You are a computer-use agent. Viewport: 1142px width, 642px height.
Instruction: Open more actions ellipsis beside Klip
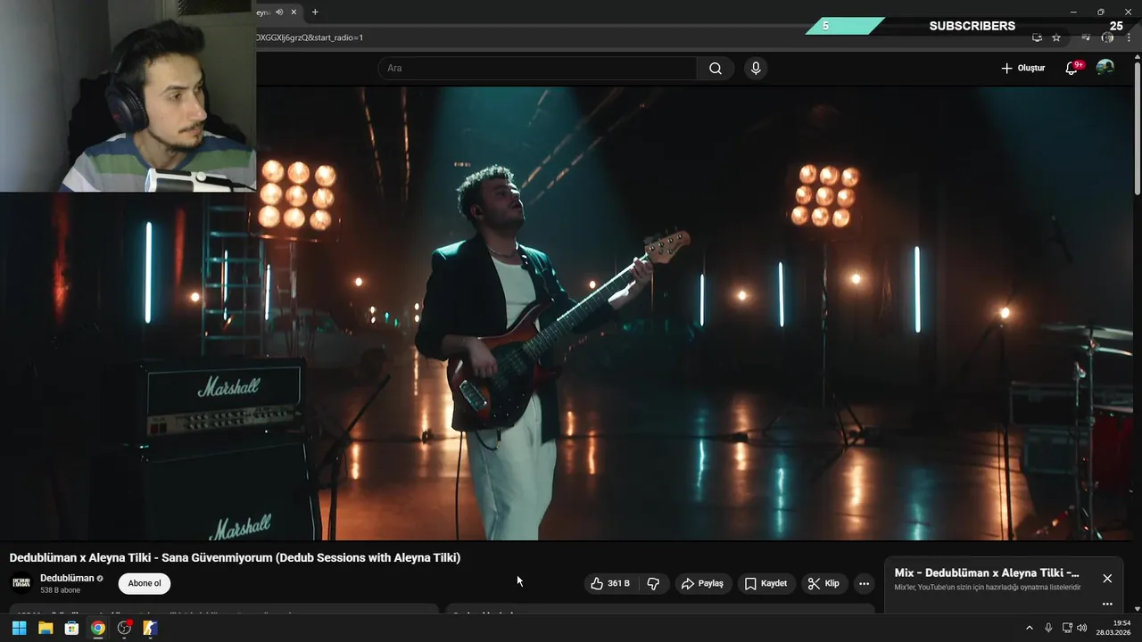point(864,583)
